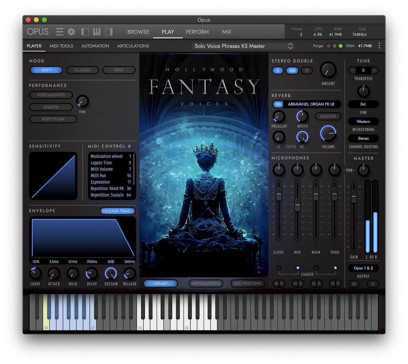Solo the MID microphone with its S button
The width and height of the screenshot is (408, 364).
tap(301, 284)
